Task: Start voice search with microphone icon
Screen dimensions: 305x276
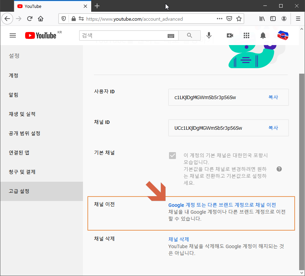Action: tap(209, 35)
